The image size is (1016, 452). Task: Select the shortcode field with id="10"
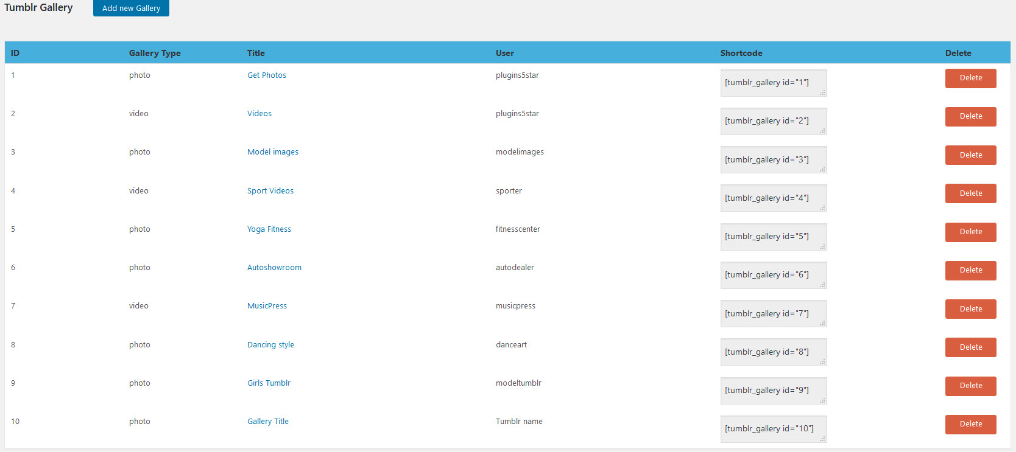[774, 429]
